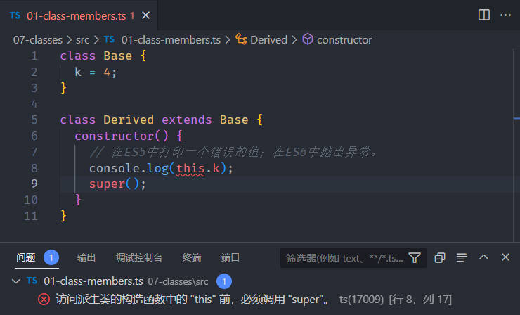Collapse all problems with the collapse icon
The image size is (520, 315).
(440, 257)
